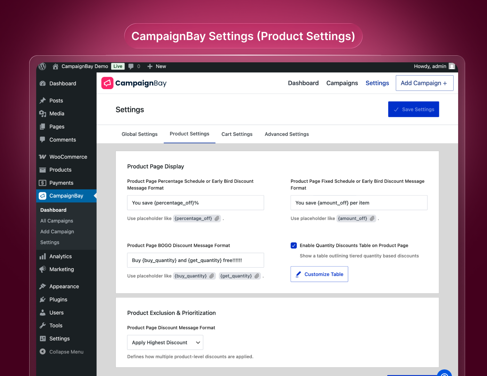Copy the {amount_off} placeholder via paperclip icon
Image resolution: width=487 pixels, height=376 pixels.
[x=372, y=218]
